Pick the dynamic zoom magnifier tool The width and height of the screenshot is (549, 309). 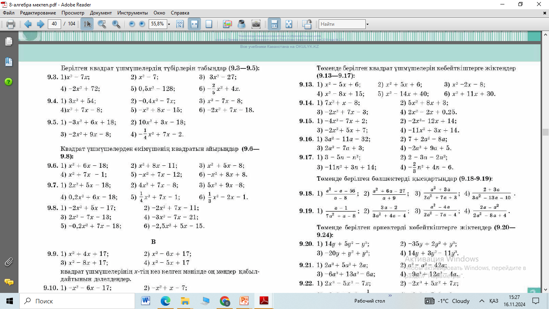click(116, 24)
